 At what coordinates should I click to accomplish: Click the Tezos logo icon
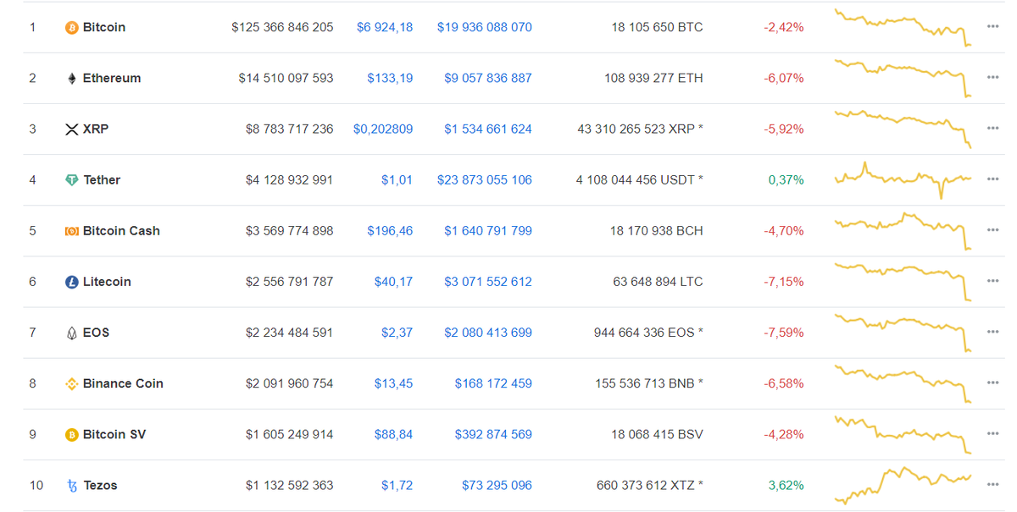(71, 485)
